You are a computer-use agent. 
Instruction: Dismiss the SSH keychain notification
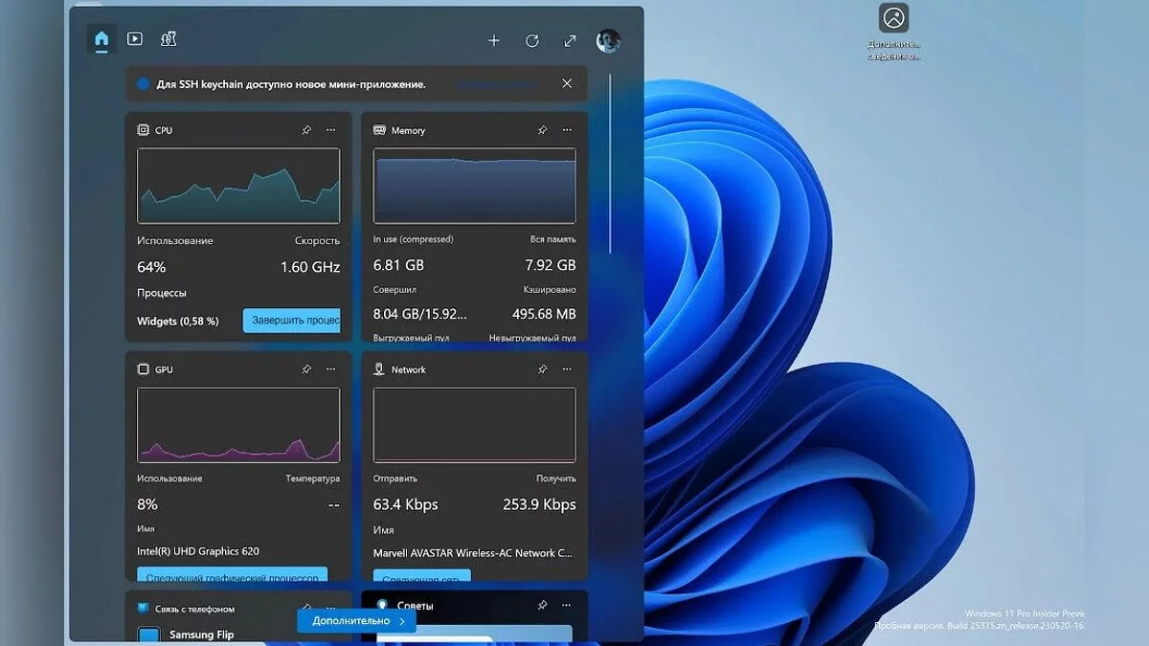[x=567, y=83]
